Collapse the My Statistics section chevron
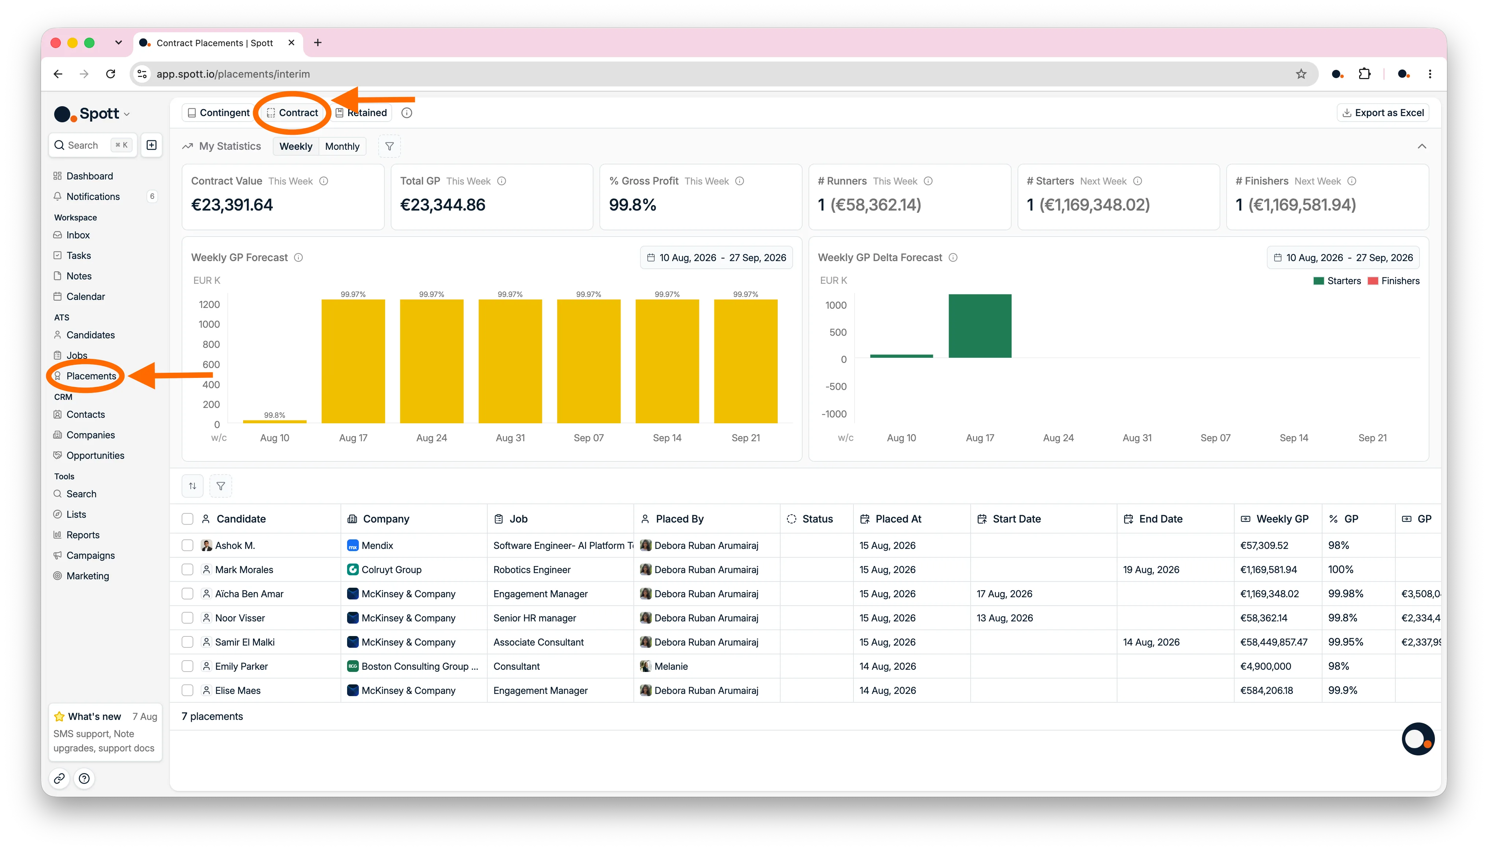Image resolution: width=1488 pixels, height=851 pixels. (1421, 146)
